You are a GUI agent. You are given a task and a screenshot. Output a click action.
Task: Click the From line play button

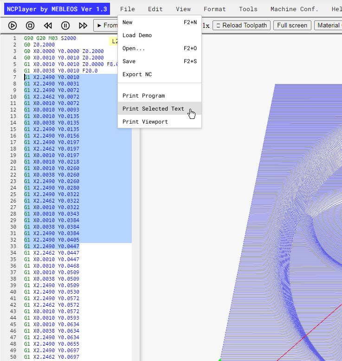click(106, 26)
